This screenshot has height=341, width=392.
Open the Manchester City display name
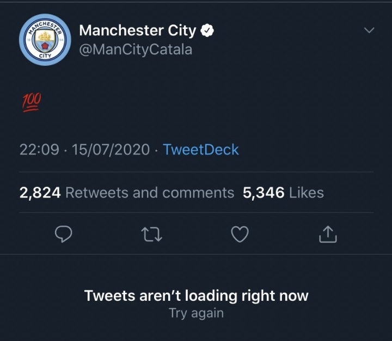click(x=137, y=31)
